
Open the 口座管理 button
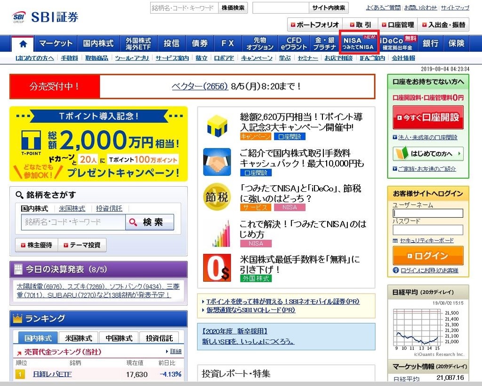click(398, 25)
